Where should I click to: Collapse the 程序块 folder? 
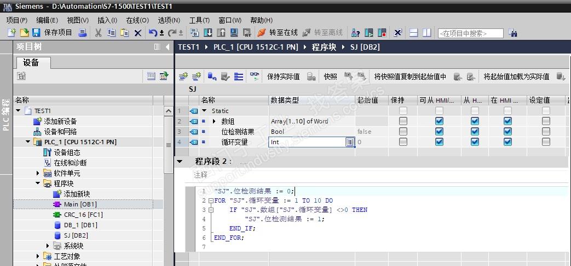click(x=38, y=183)
